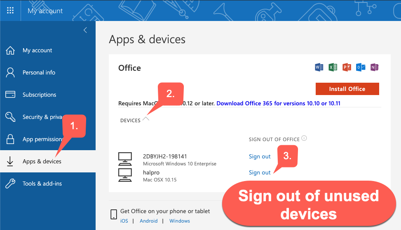Click the Word app icon
This screenshot has width=401, height=230.
tap(319, 67)
